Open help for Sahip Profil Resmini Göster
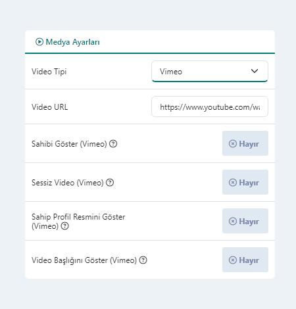The height and width of the screenshot is (309, 296). 65,226
